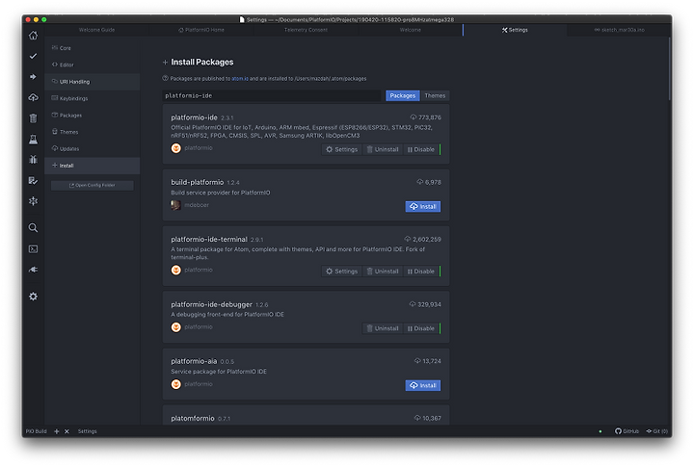Switch to Telemetry Consent tab

(306, 30)
